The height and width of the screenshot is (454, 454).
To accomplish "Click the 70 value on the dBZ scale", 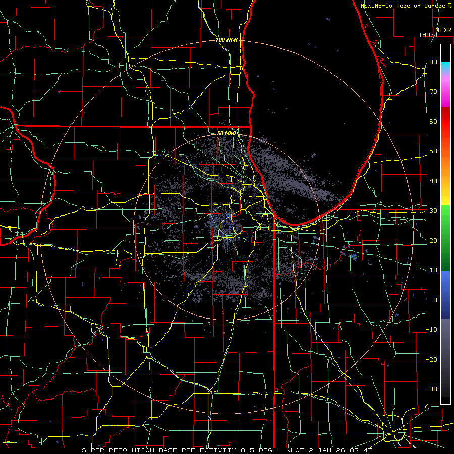I will [x=433, y=92].
